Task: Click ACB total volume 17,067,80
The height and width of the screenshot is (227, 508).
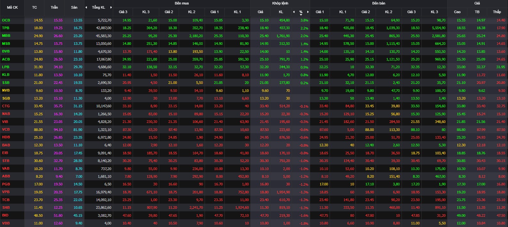Action: point(104,59)
